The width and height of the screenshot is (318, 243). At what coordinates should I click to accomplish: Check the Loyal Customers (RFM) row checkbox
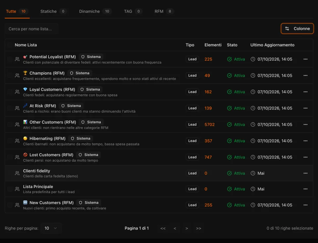[10, 92]
